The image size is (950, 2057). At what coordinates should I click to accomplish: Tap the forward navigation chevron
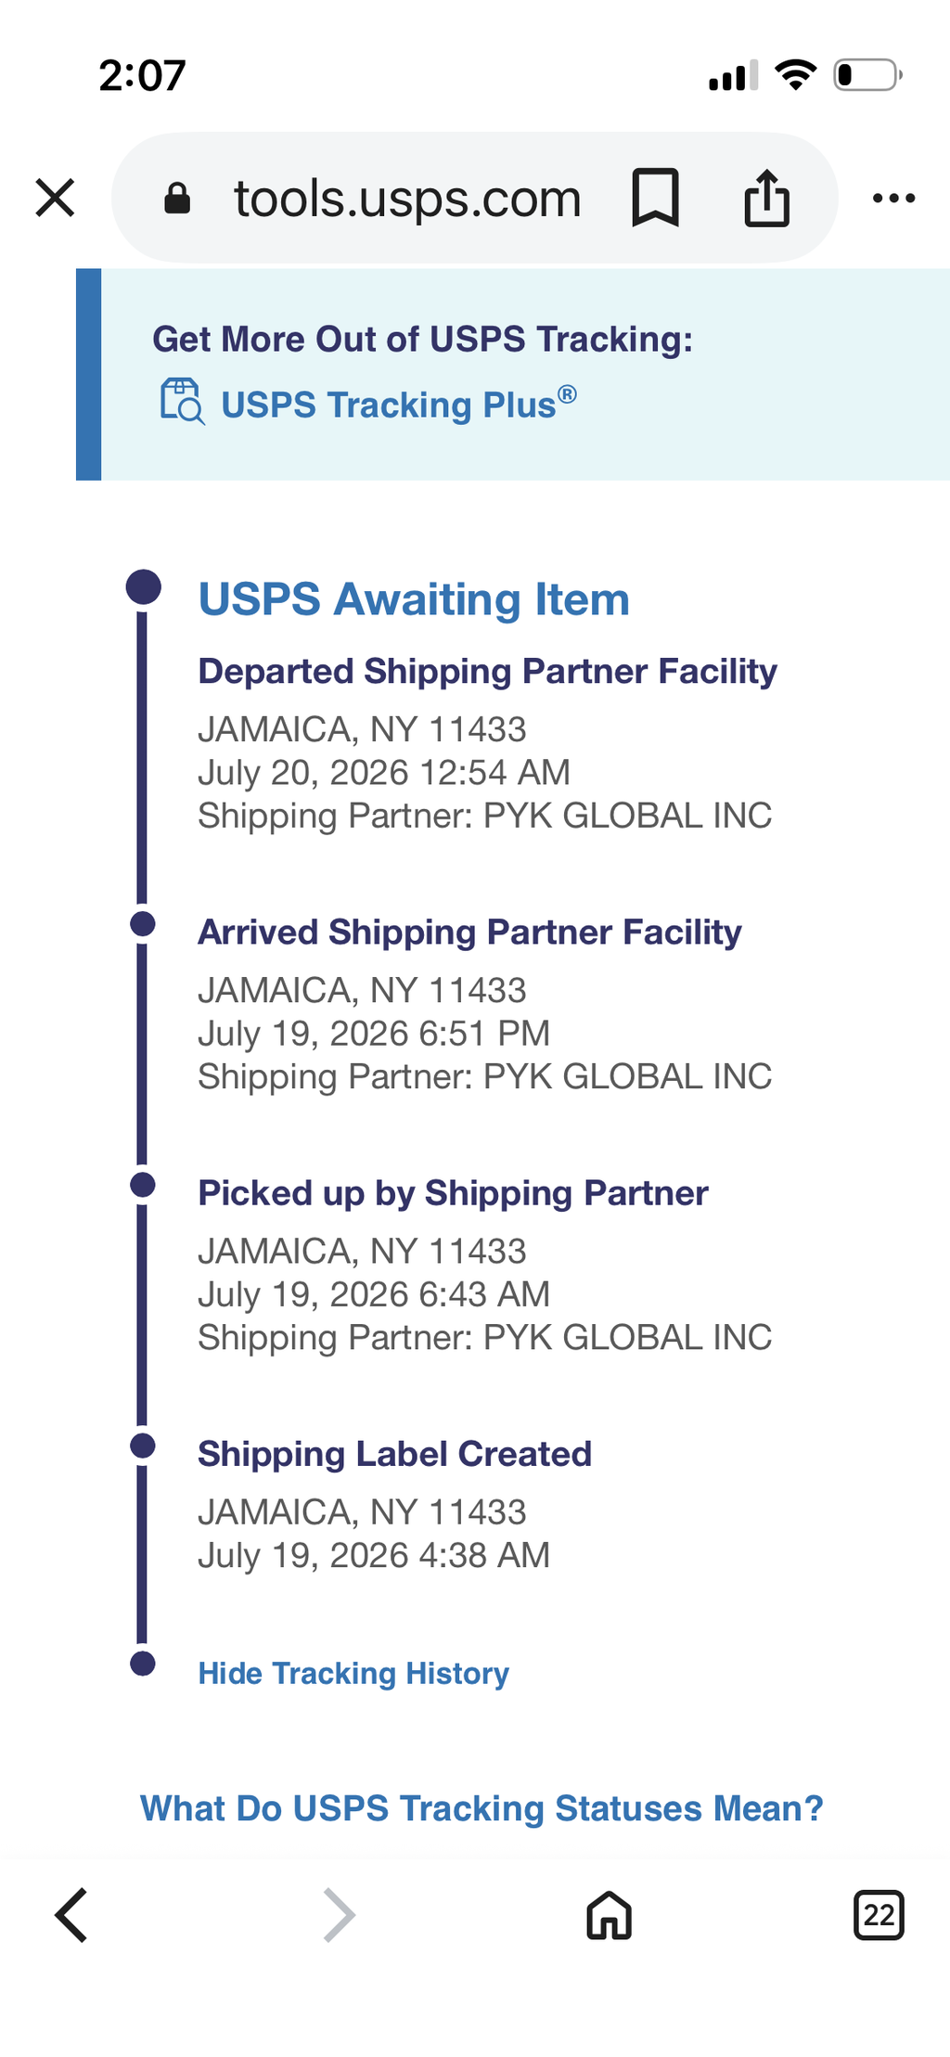[x=339, y=1914]
